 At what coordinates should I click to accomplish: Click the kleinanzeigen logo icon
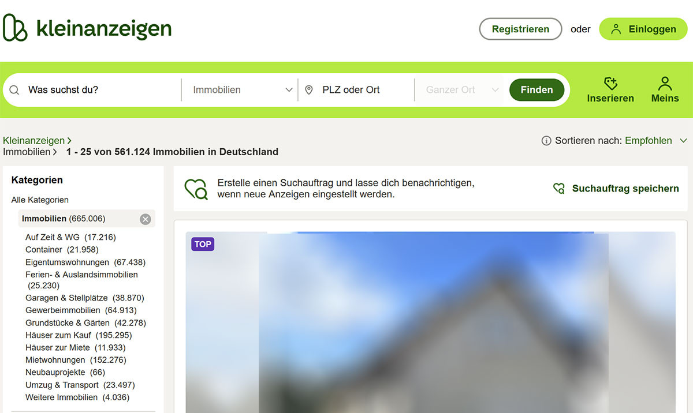[14, 28]
